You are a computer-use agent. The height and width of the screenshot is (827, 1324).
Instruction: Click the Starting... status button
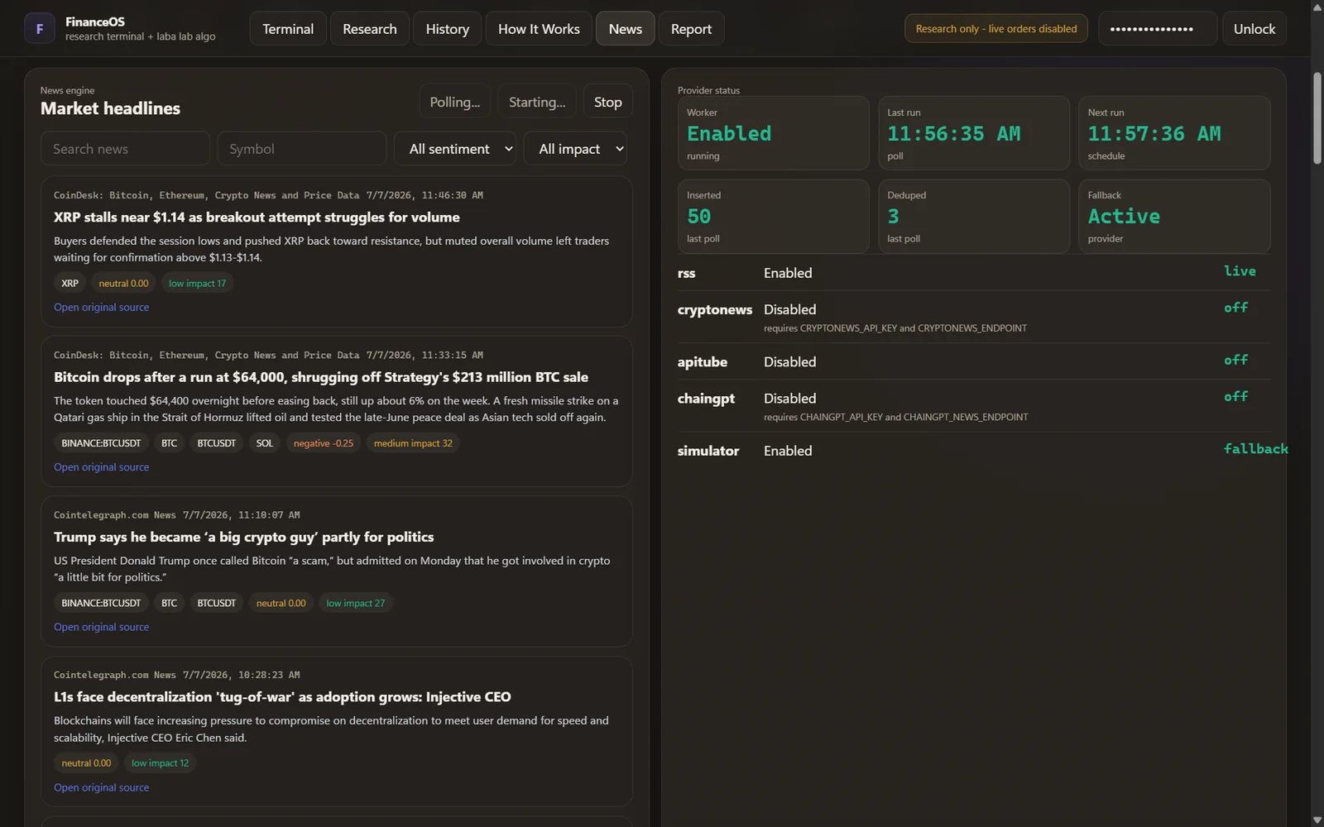[x=537, y=102]
